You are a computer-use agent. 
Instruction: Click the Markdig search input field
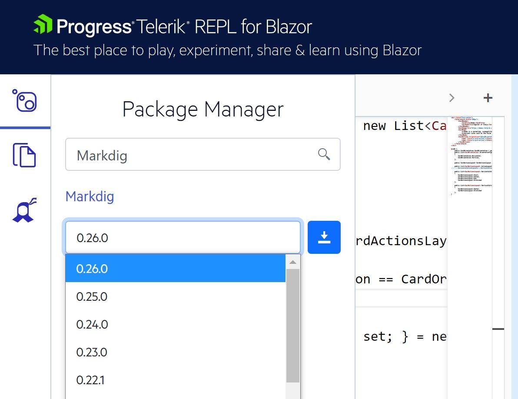(x=203, y=154)
